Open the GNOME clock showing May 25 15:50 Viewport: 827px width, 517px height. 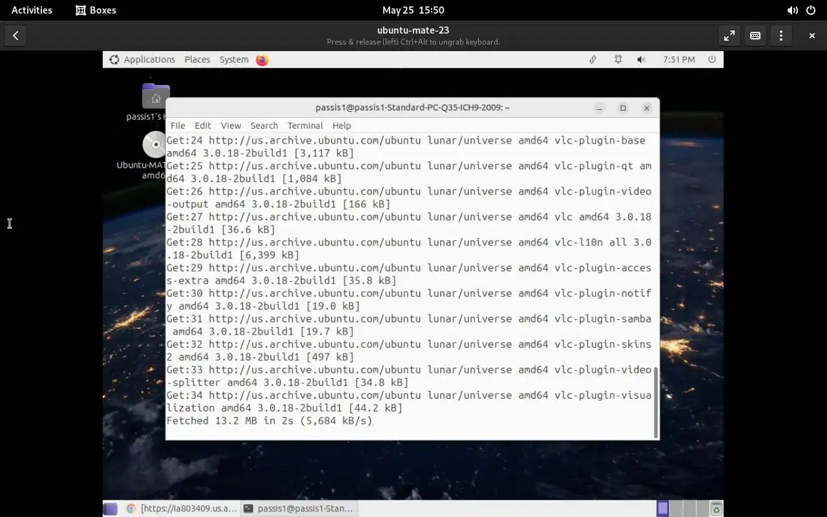(413, 10)
